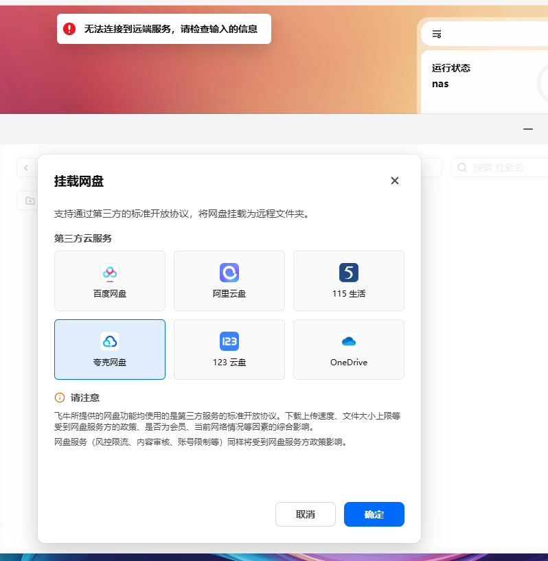Image resolution: width=548 pixels, height=561 pixels.
Task: Choose the 115 生活 service card
Action: pos(349,281)
